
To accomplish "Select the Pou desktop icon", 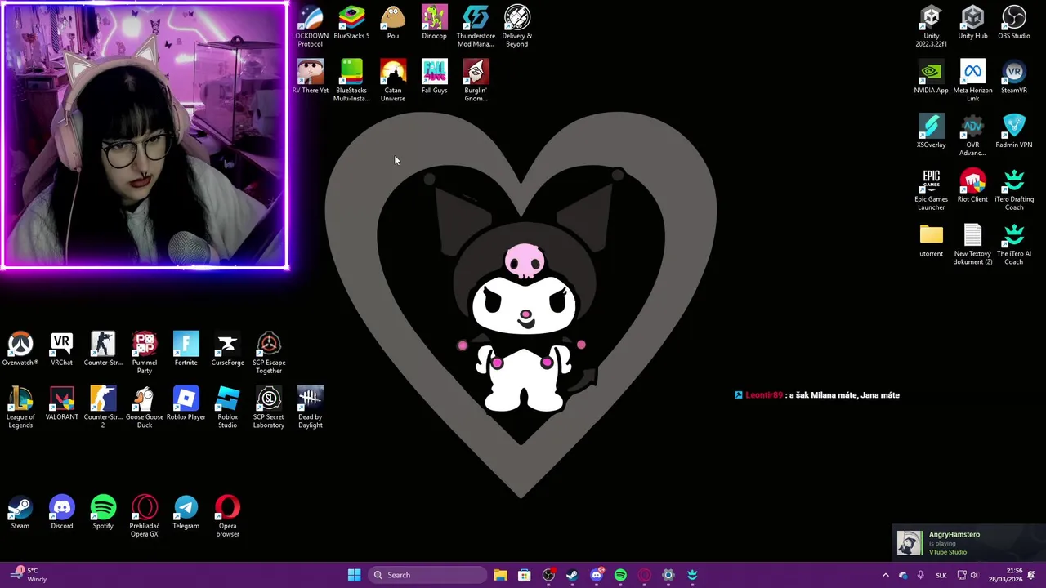I will [x=393, y=23].
